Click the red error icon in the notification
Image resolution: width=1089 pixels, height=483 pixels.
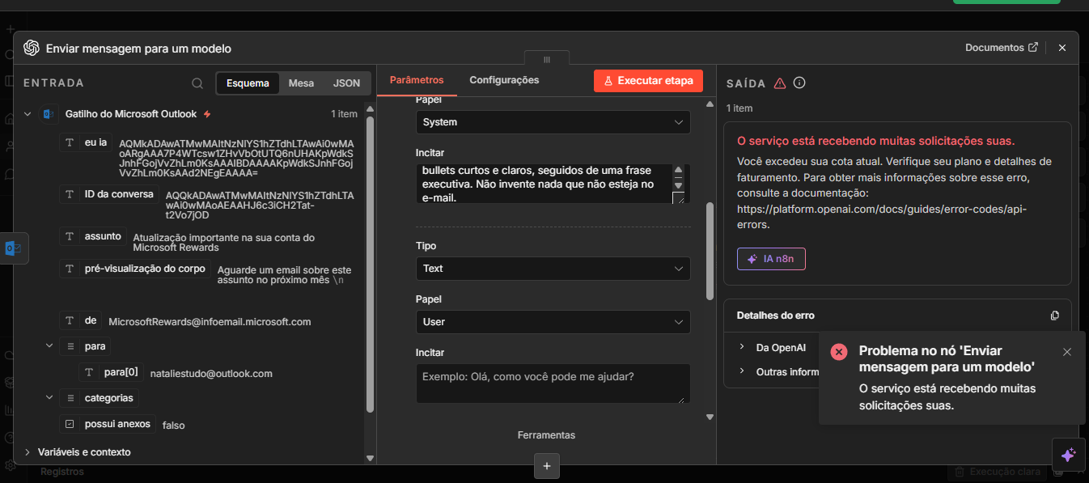[x=839, y=351]
